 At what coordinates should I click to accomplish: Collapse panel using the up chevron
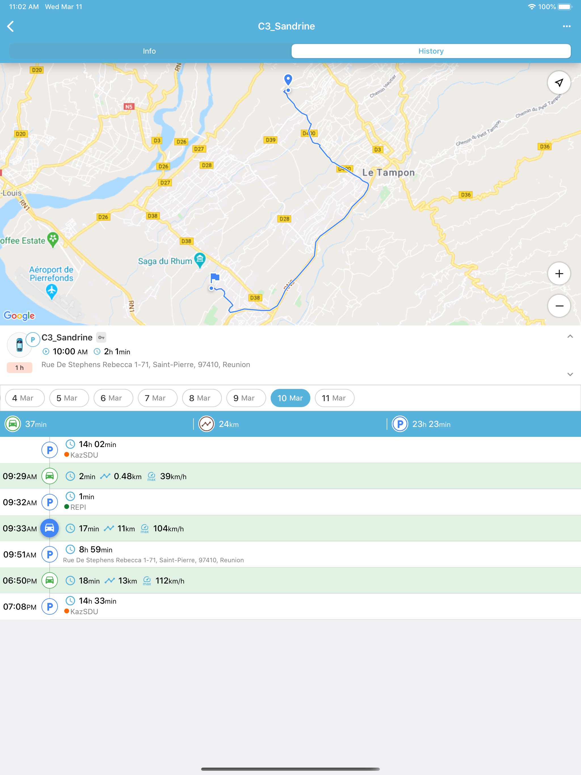click(x=570, y=336)
